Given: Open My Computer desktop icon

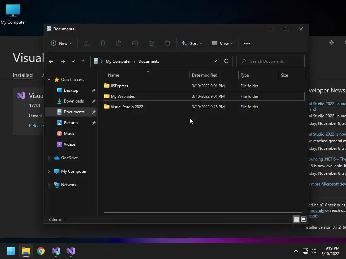Looking at the screenshot, I should [13, 13].
